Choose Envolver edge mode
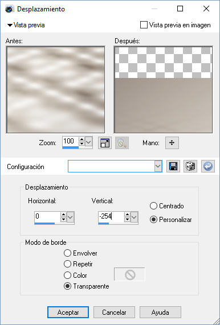This screenshot has width=220, height=325. (x=67, y=253)
